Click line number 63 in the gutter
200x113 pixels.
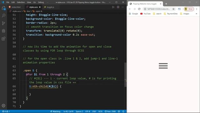tap(14, 70)
